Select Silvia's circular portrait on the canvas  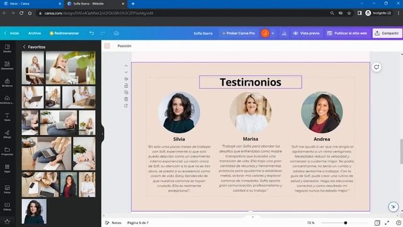click(x=179, y=112)
